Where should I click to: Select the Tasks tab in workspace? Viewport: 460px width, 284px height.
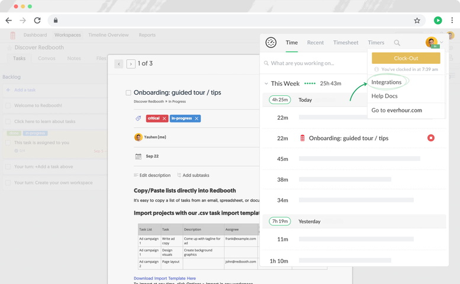[x=20, y=59]
